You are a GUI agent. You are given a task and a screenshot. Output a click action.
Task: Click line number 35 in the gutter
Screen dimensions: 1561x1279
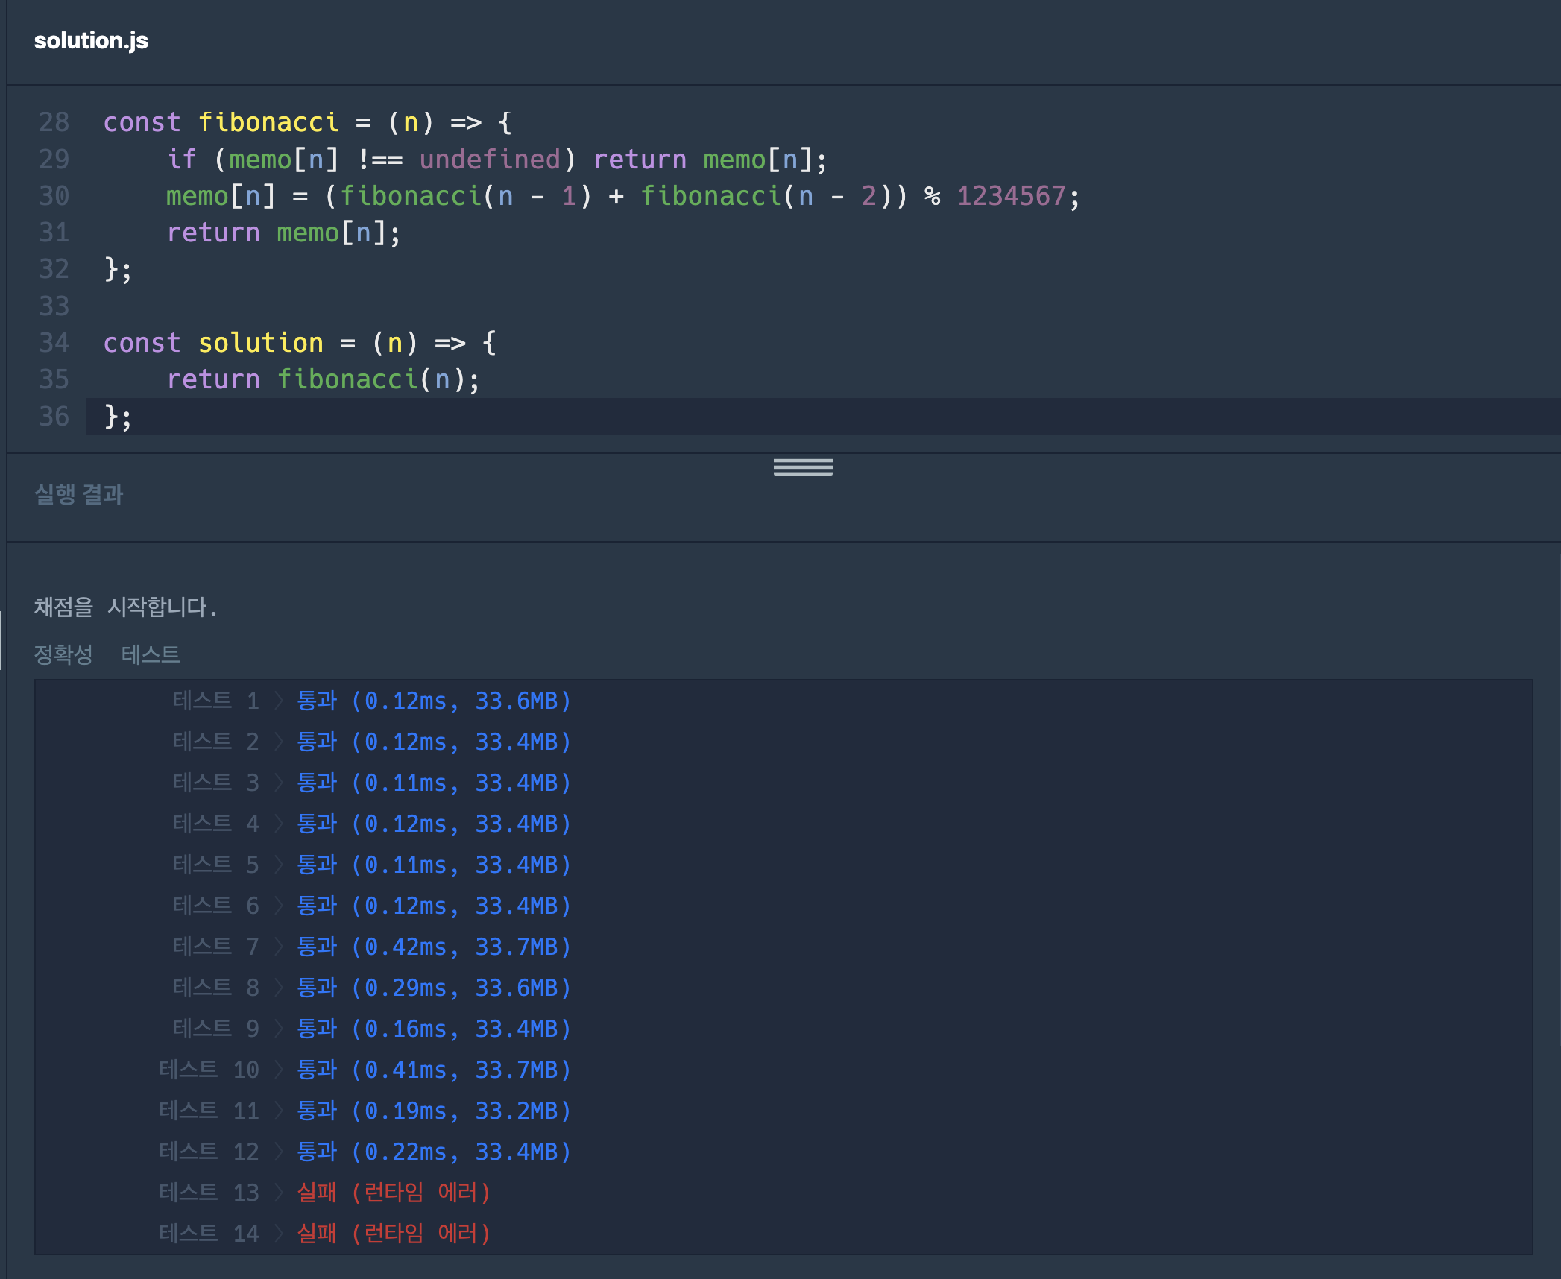[54, 379]
